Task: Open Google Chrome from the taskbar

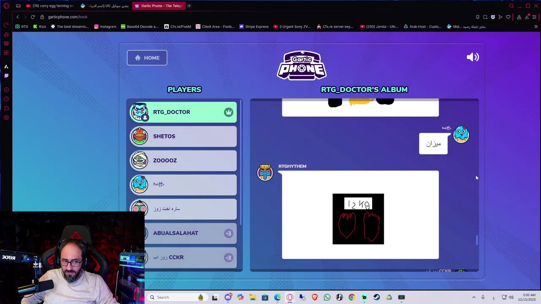Action: coord(352,297)
